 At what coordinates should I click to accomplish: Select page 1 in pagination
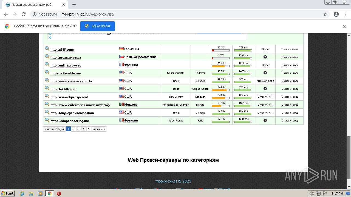coord(68,129)
